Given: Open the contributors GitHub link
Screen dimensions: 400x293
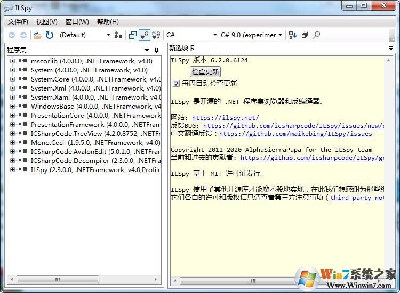Looking at the screenshot, I should 312,158.
